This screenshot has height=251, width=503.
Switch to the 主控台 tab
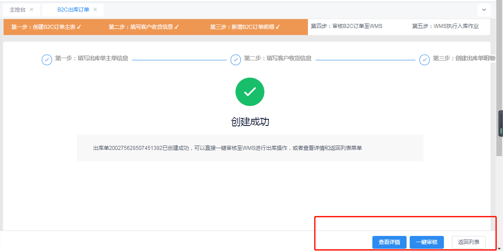(x=17, y=10)
